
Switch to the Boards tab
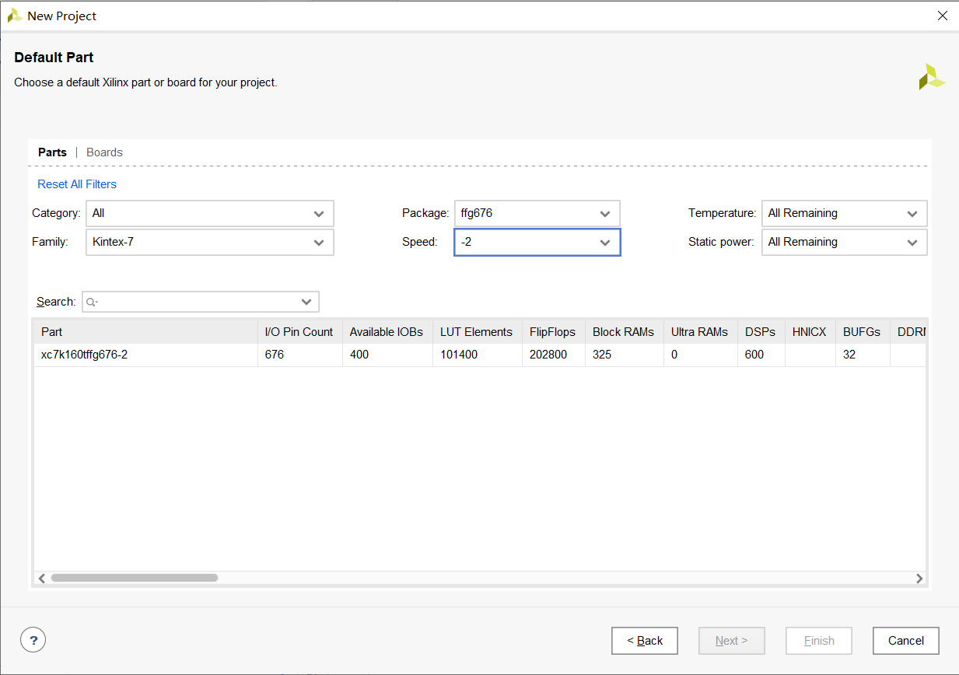[x=104, y=152]
